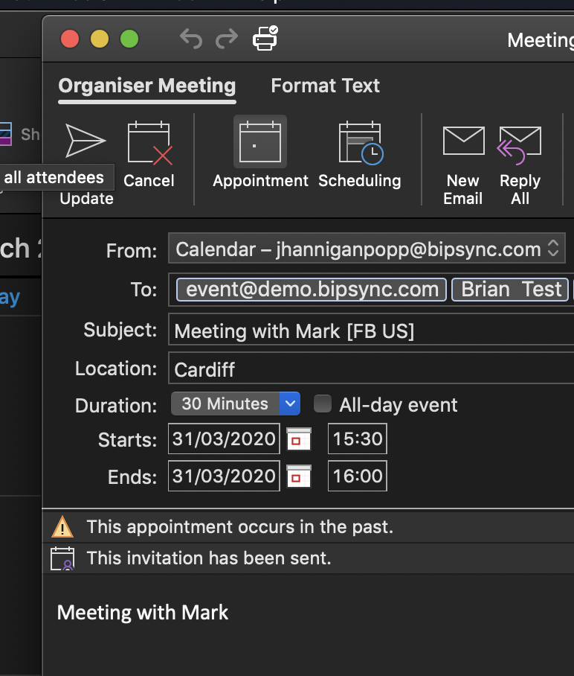
Task: Open the Duration 30 Minutes dropdown
Action: (236, 404)
